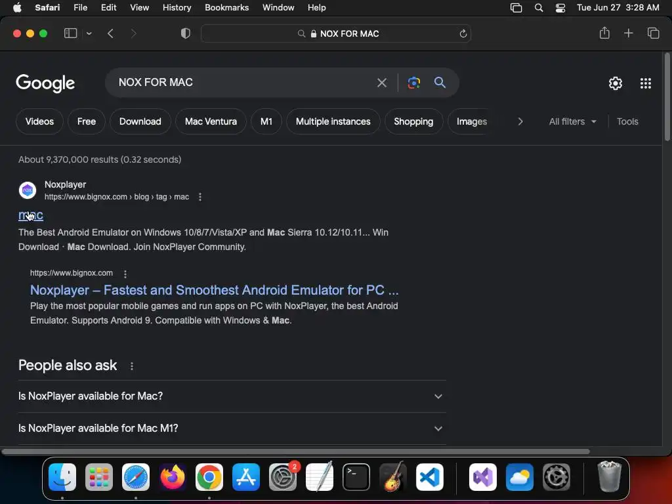Image resolution: width=672 pixels, height=504 pixels.
Task: Open TextEdit from the Dock
Action: point(320,476)
